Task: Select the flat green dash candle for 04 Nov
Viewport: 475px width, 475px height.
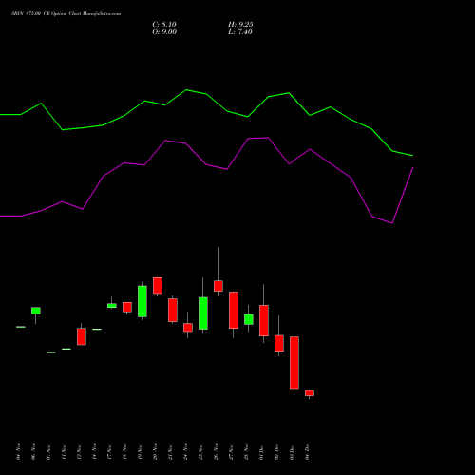Action: 21,327
